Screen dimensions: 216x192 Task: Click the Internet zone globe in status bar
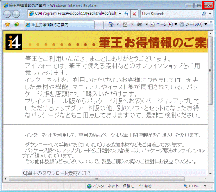89,186
